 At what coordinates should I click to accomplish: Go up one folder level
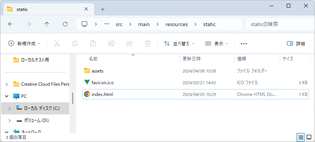point(47,24)
